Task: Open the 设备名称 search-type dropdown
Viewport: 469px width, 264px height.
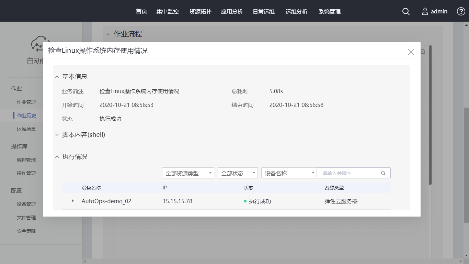Action: click(288, 173)
